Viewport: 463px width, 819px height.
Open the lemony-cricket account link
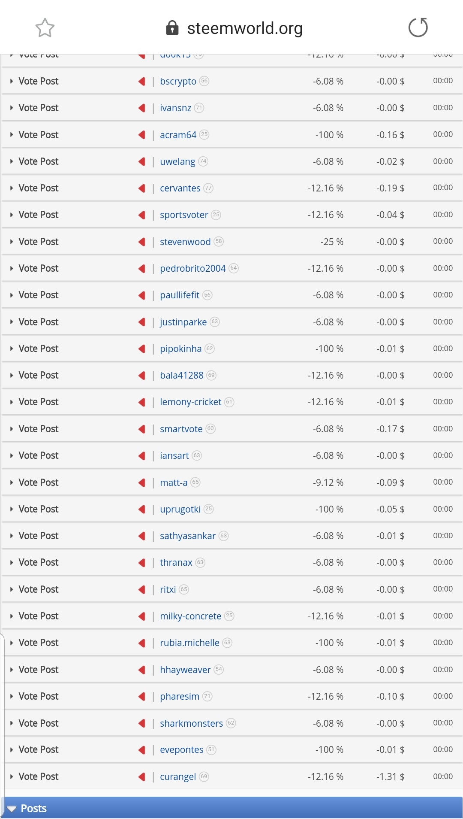(x=190, y=402)
